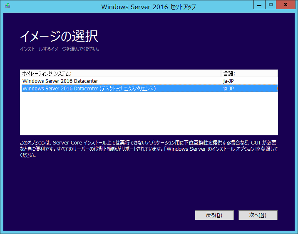Click the 言語 column header
298x234 pixels.
coord(249,74)
